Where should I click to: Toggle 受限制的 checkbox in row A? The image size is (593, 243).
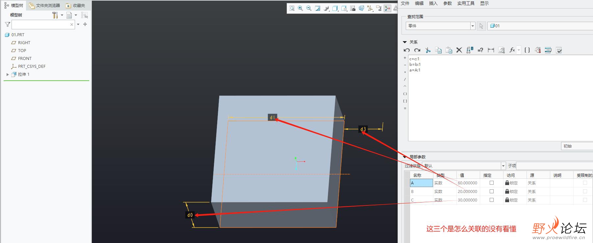(x=585, y=183)
